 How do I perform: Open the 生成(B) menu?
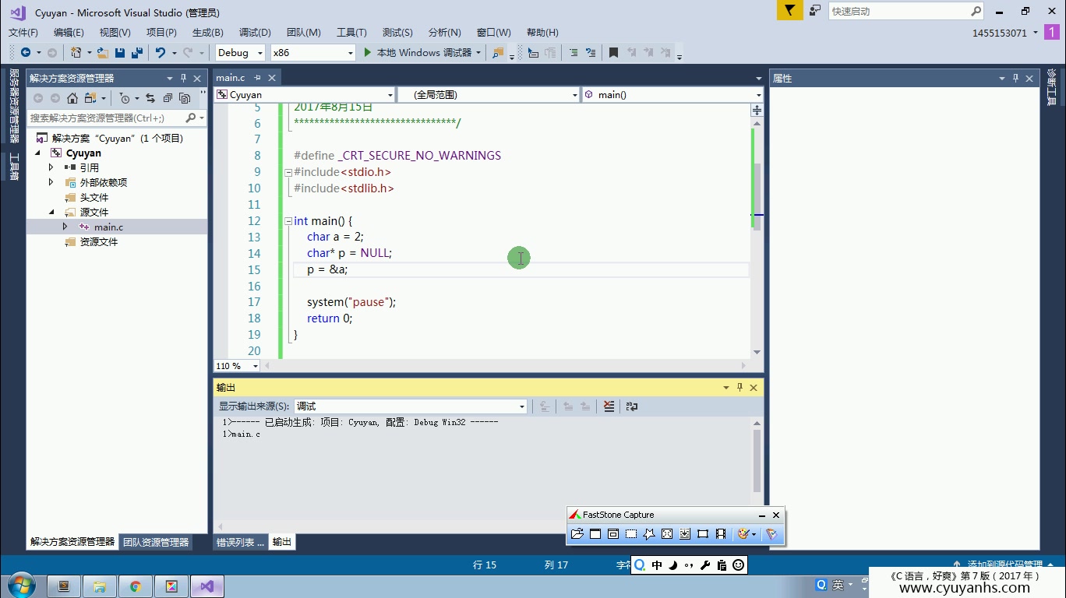[x=207, y=32]
